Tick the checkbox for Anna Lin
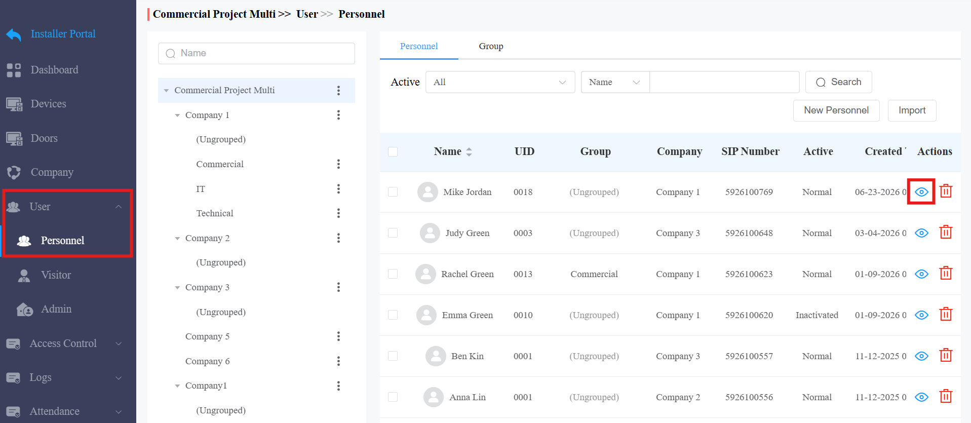 (393, 397)
